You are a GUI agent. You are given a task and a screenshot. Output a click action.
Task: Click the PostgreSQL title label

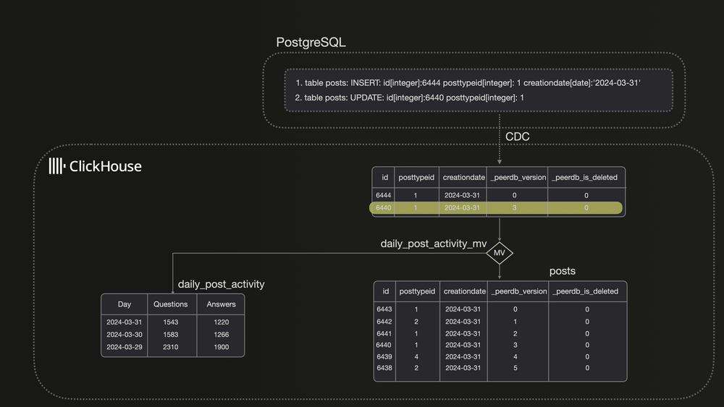point(311,43)
